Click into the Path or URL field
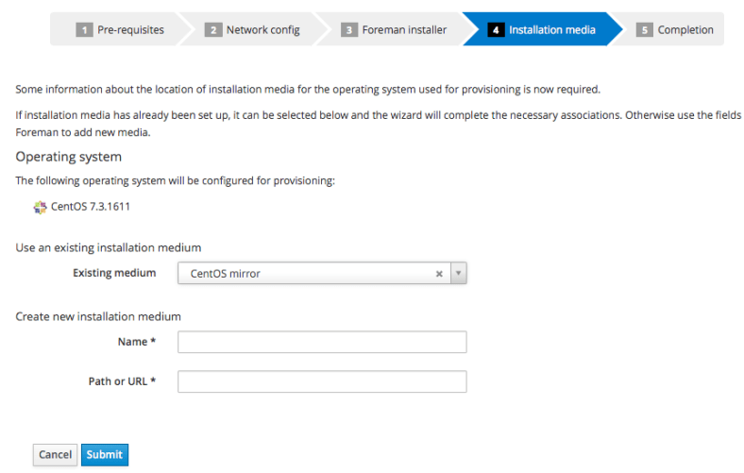The width and height of the screenshot is (744, 473). click(322, 381)
